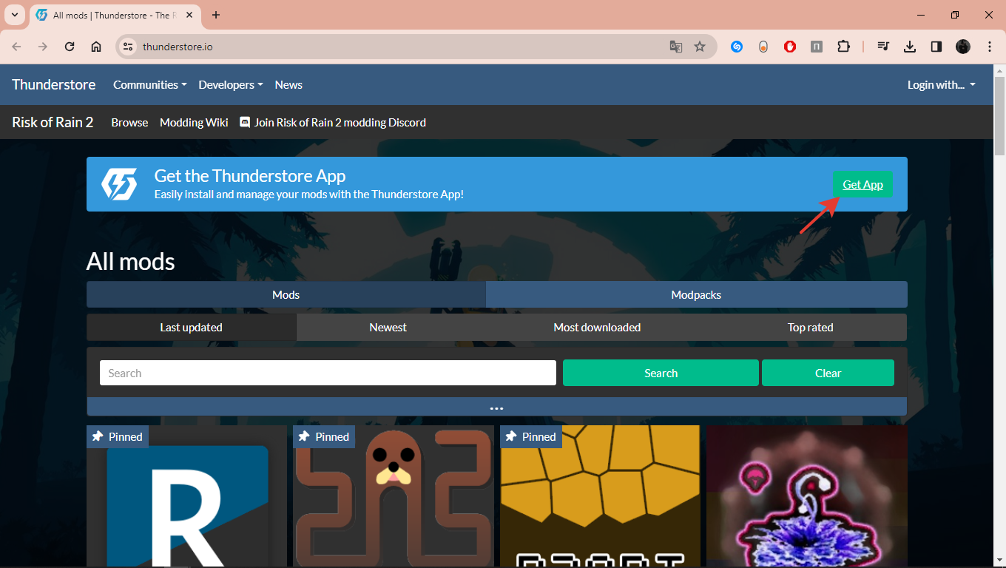Expand the three-dot filter options bar
The image size is (1006, 568).
coord(496,407)
